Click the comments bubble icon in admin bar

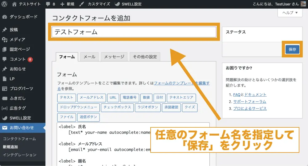[48, 4]
